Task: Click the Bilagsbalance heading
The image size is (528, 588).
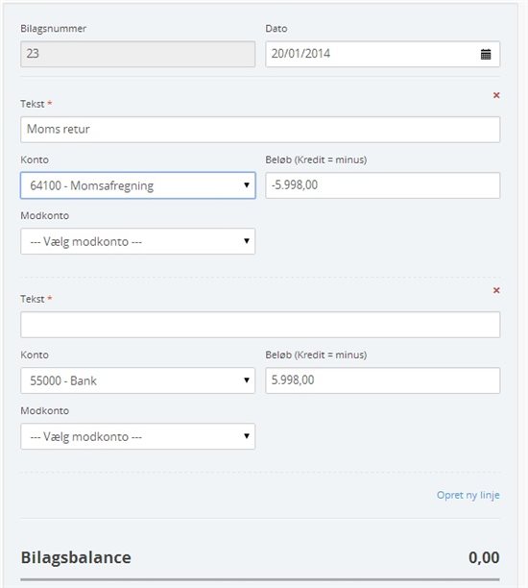Action: pyautogui.click(x=76, y=557)
